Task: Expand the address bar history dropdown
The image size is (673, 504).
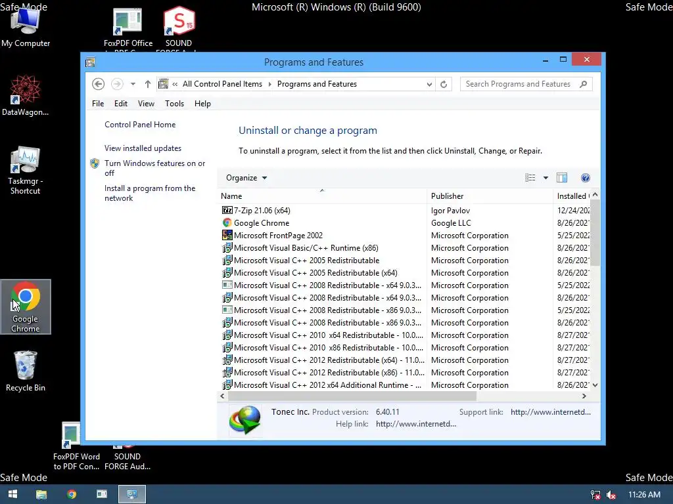Action: [429, 85]
